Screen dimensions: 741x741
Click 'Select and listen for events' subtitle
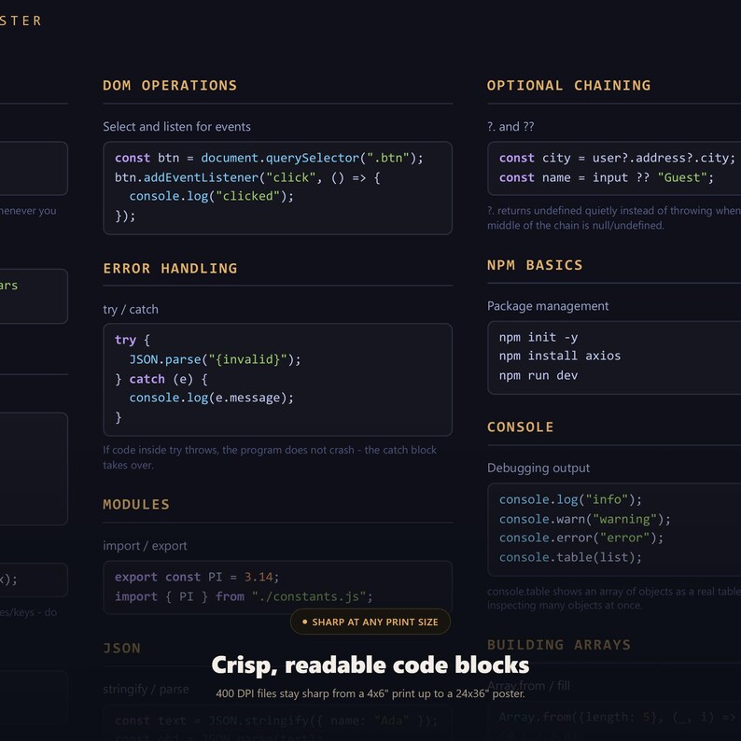176,127
